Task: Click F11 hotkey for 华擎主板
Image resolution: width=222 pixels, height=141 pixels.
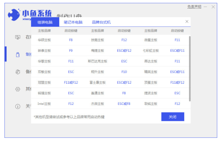Action: (x=71, y=61)
